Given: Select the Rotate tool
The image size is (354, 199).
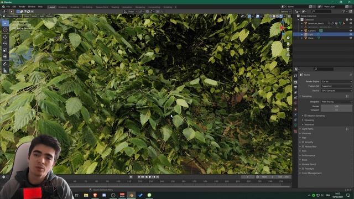Looking at the screenshot, I should click(x=5, y=44).
